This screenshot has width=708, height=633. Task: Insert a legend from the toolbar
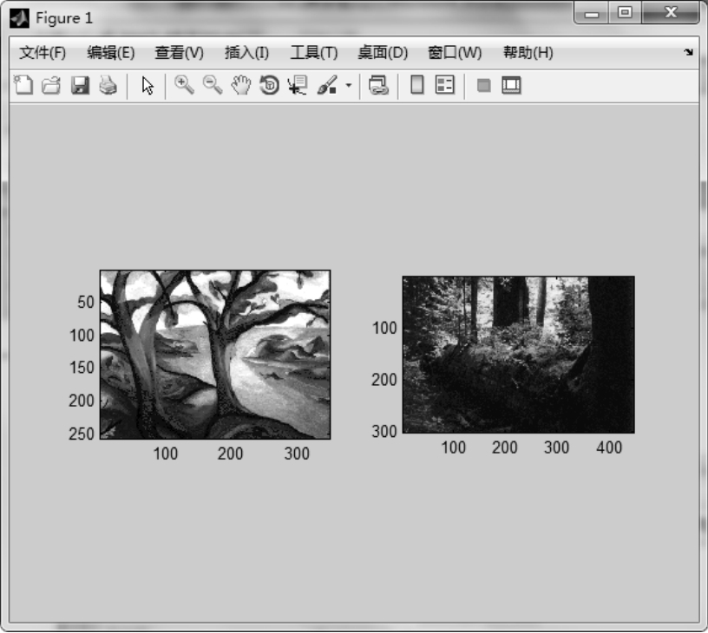pos(445,85)
